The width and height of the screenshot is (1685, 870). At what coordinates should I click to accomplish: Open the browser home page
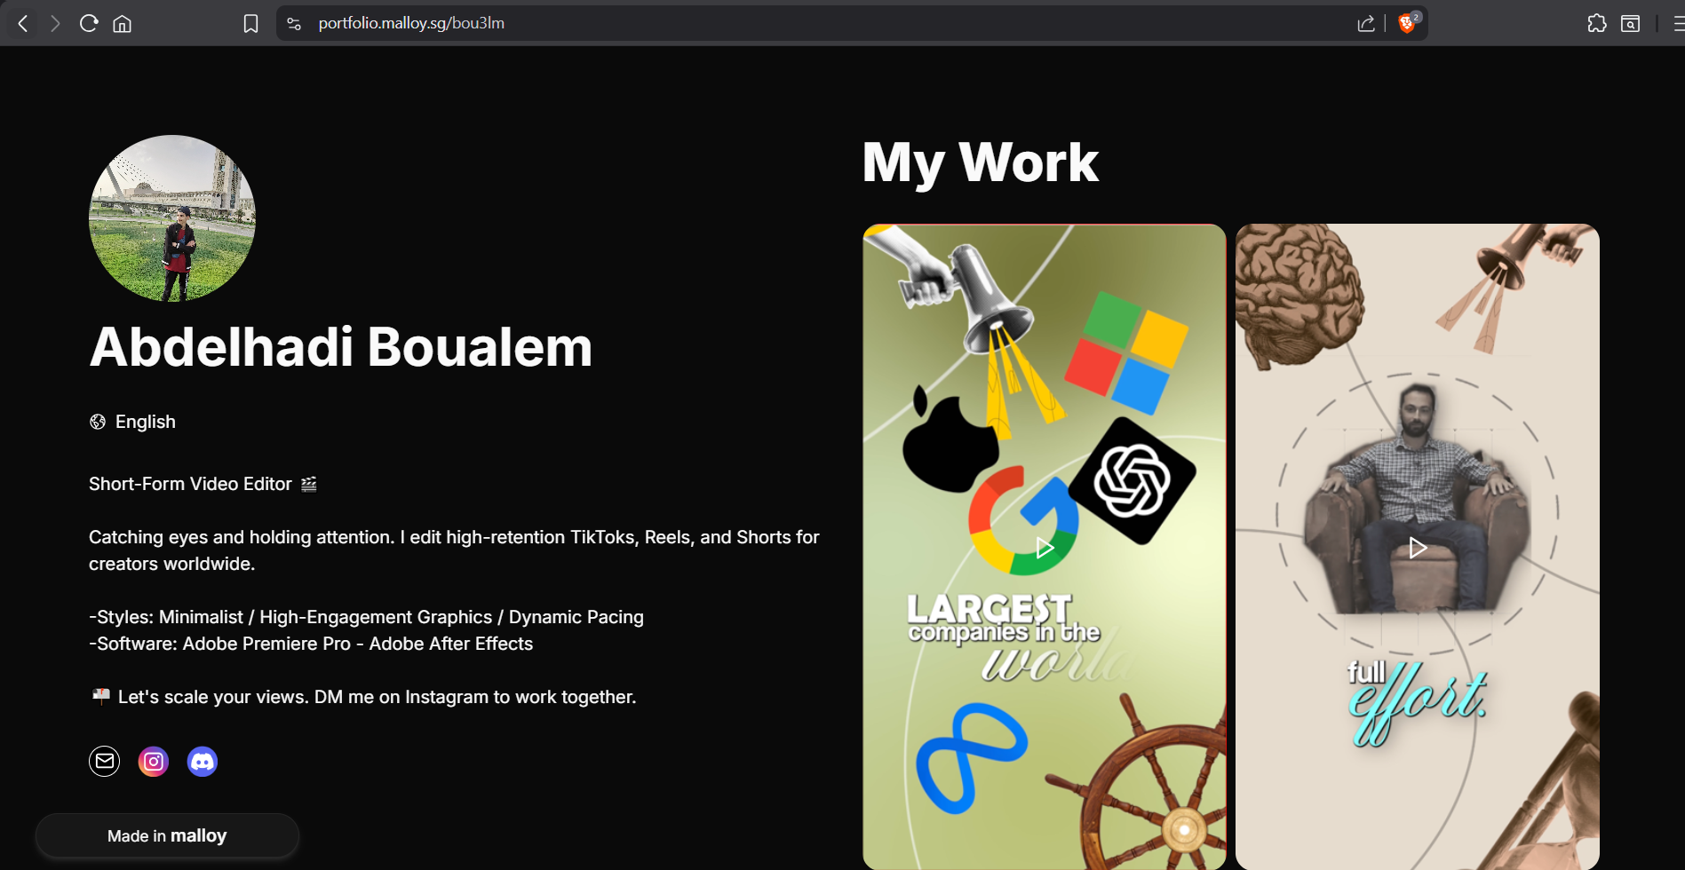(x=123, y=23)
